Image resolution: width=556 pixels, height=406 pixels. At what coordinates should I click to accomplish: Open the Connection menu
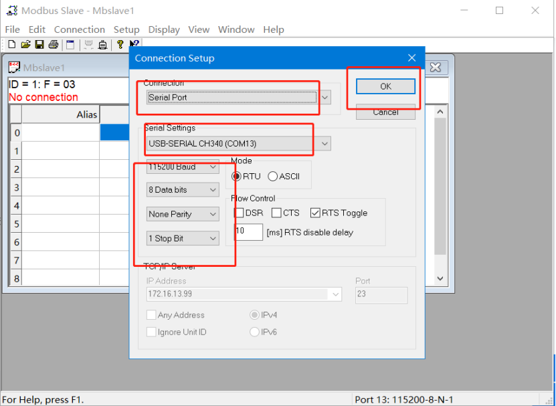click(x=79, y=29)
